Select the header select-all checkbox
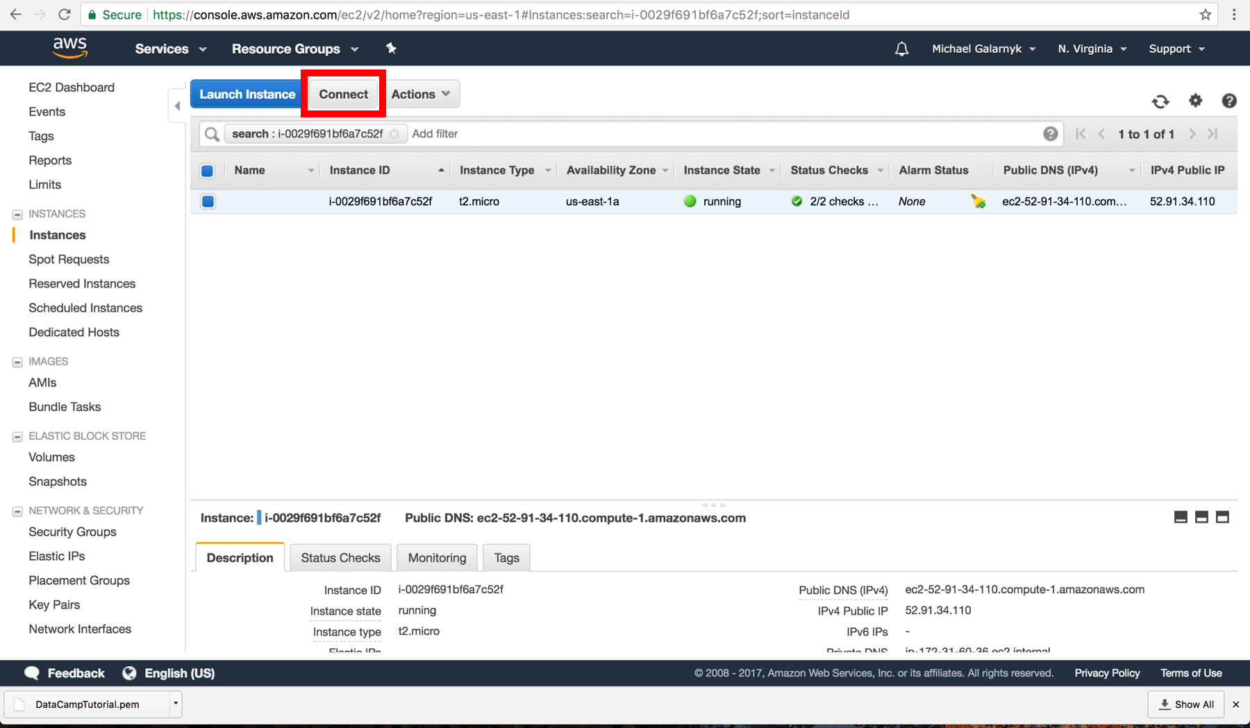Screen dimensions: 1250x728 [x=207, y=170]
